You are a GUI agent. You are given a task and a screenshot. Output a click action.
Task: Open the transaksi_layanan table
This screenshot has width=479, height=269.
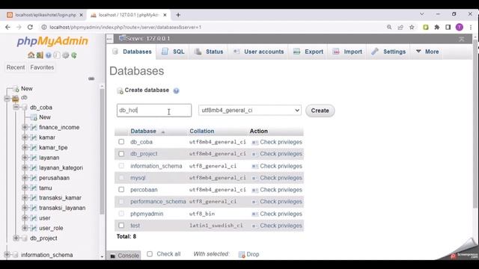coord(62,208)
